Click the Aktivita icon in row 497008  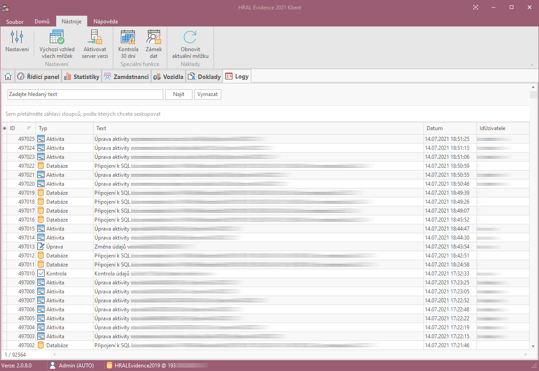[x=41, y=291]
